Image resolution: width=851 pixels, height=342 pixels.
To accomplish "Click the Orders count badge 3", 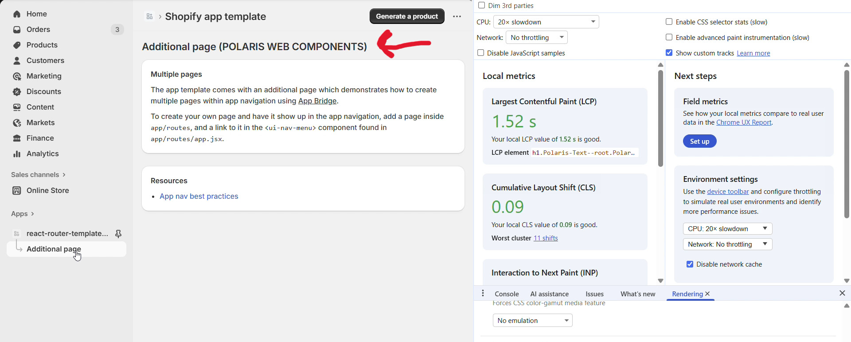I will [x=117, y=30].
